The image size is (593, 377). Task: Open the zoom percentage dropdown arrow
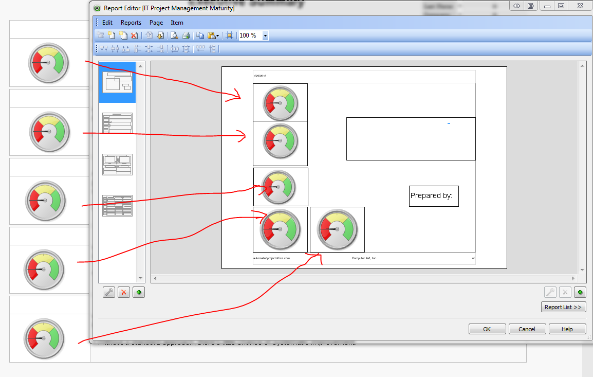point(265,35)
